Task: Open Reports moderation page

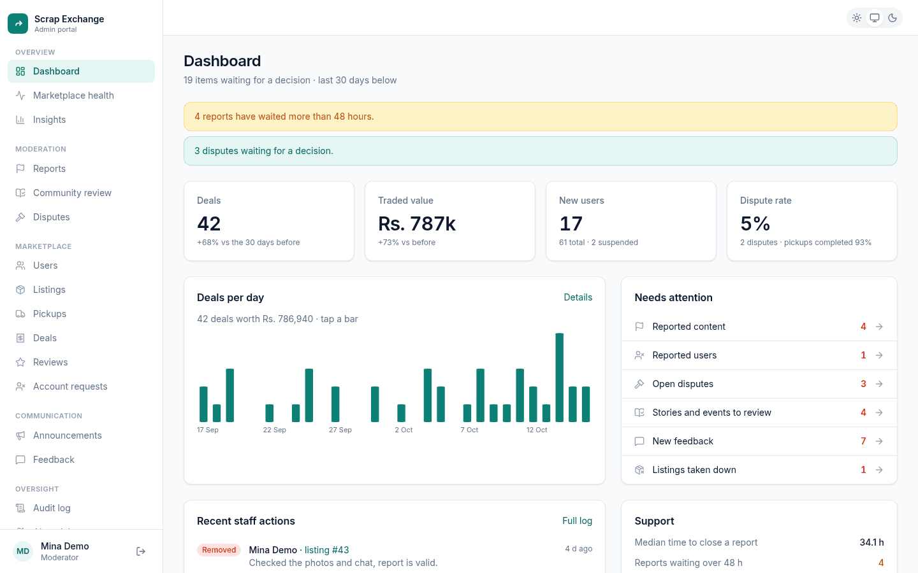Action: [81, 169]
